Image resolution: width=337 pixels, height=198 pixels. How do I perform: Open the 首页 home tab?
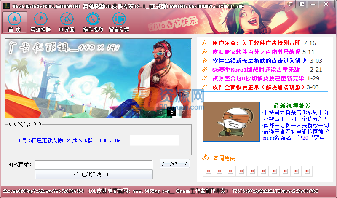click(x=15, y=22)
